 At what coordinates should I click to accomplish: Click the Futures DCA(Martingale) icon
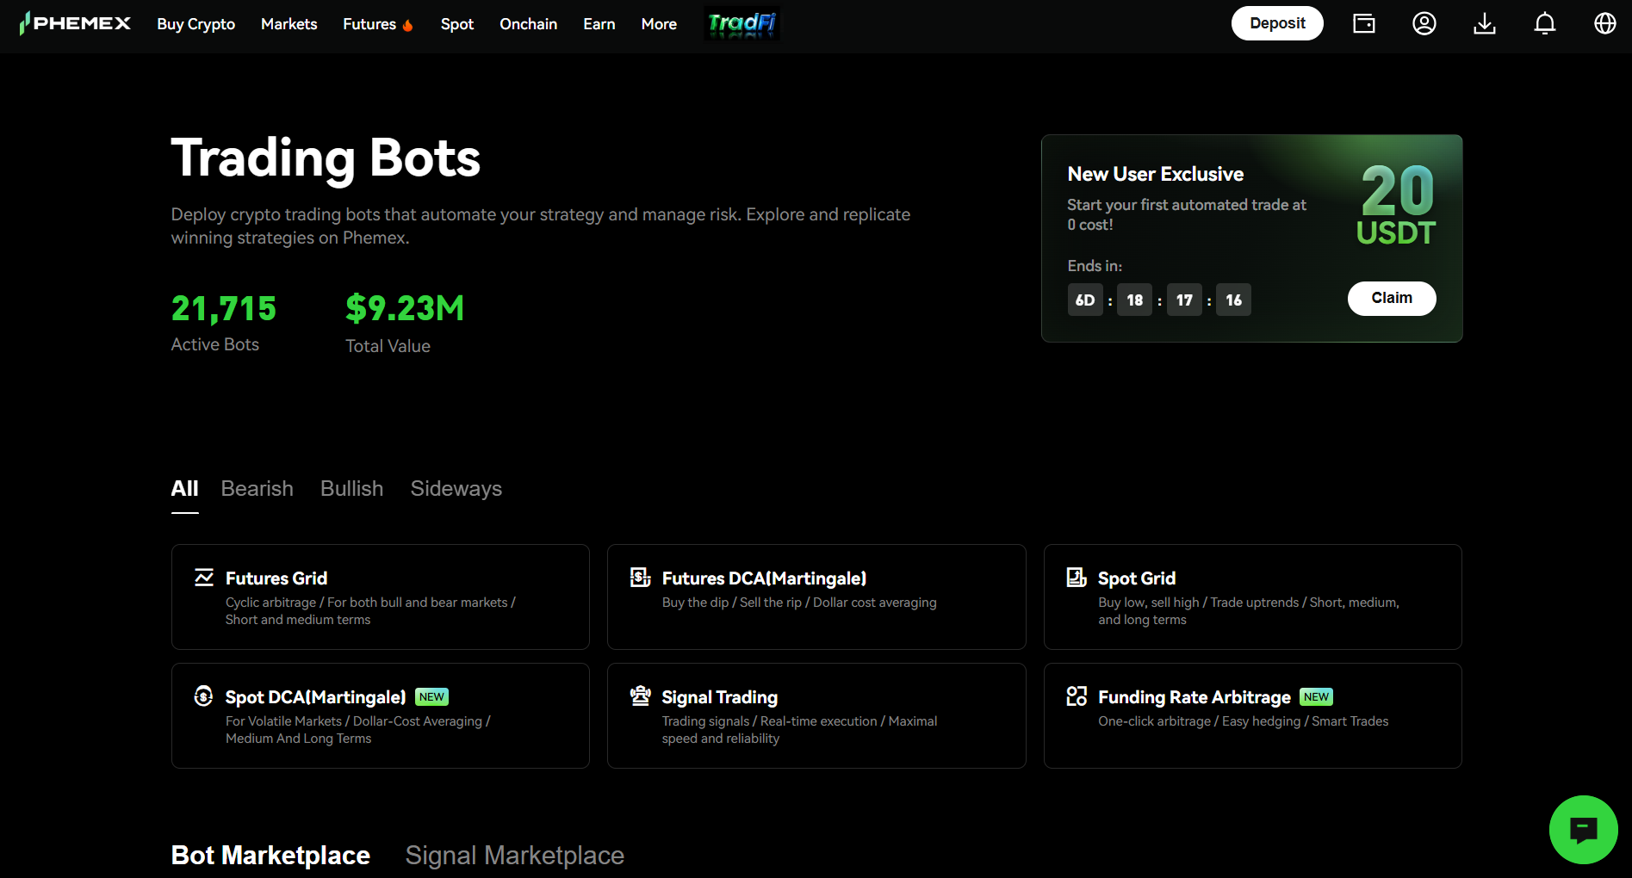point(640,577)
